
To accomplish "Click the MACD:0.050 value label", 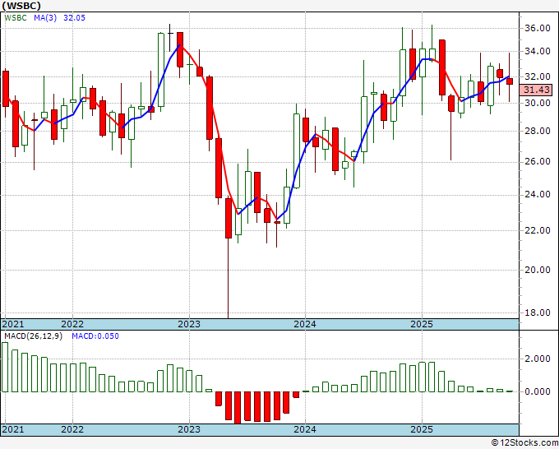I will coord(95,336).
